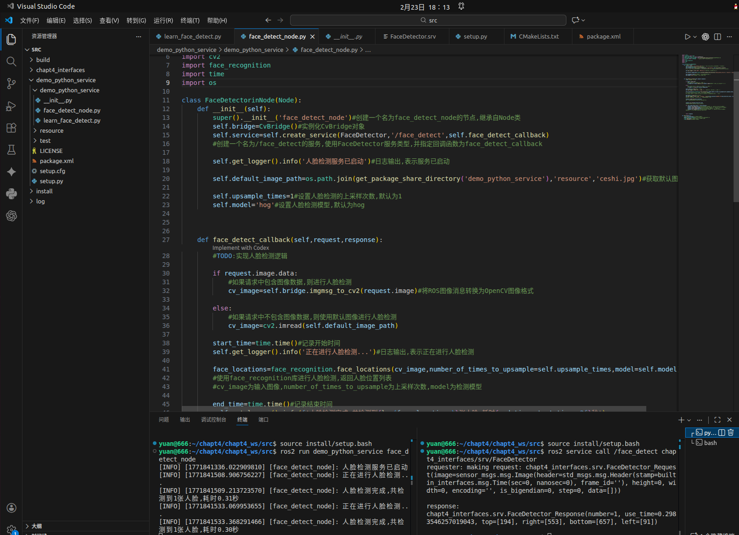Switch to learn_face_detect.py tab
The image size is (739, 535).
192,37
